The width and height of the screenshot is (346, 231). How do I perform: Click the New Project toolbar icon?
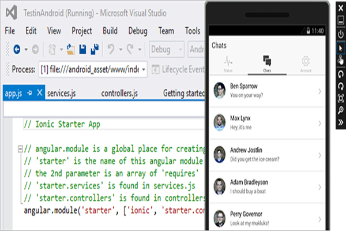(52, 49)
